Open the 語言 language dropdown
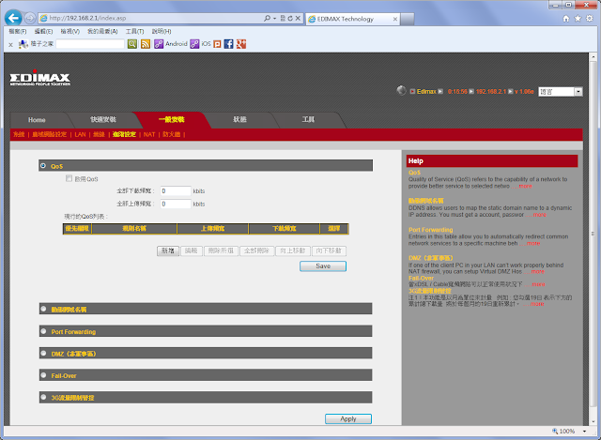This screenshot has height=440, width=601. pyautogui.click(x=561, y=92)
